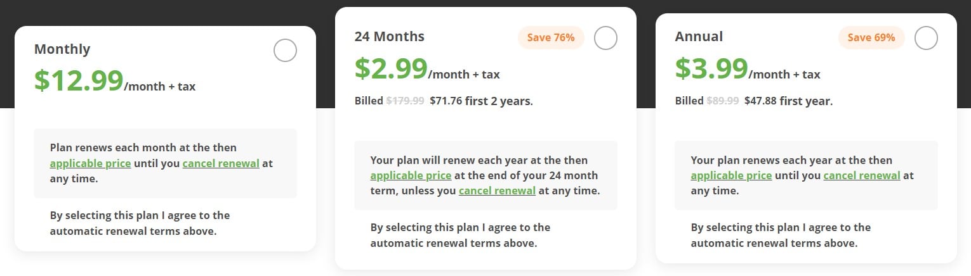Click the Save 76% badge

coord(551,38)
